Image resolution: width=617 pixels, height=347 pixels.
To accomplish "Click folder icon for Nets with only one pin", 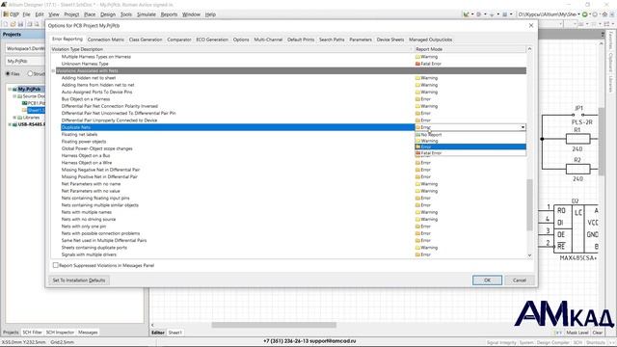I will click(417, 227).
